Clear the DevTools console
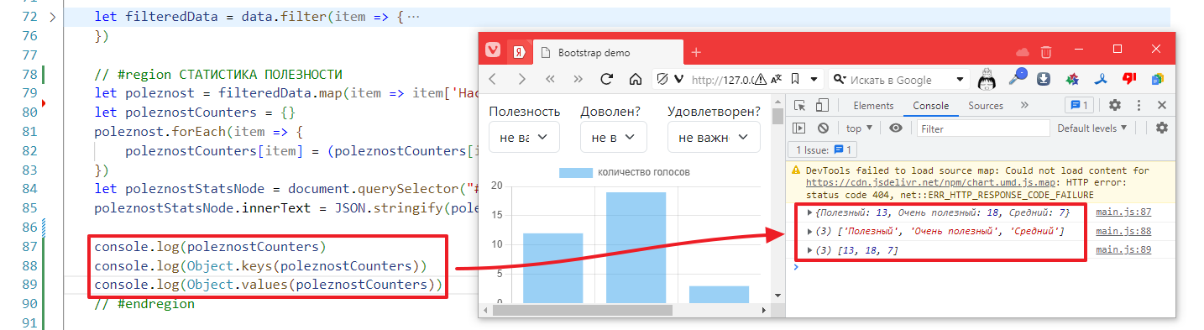1204x330 pixels. (824, 128)
